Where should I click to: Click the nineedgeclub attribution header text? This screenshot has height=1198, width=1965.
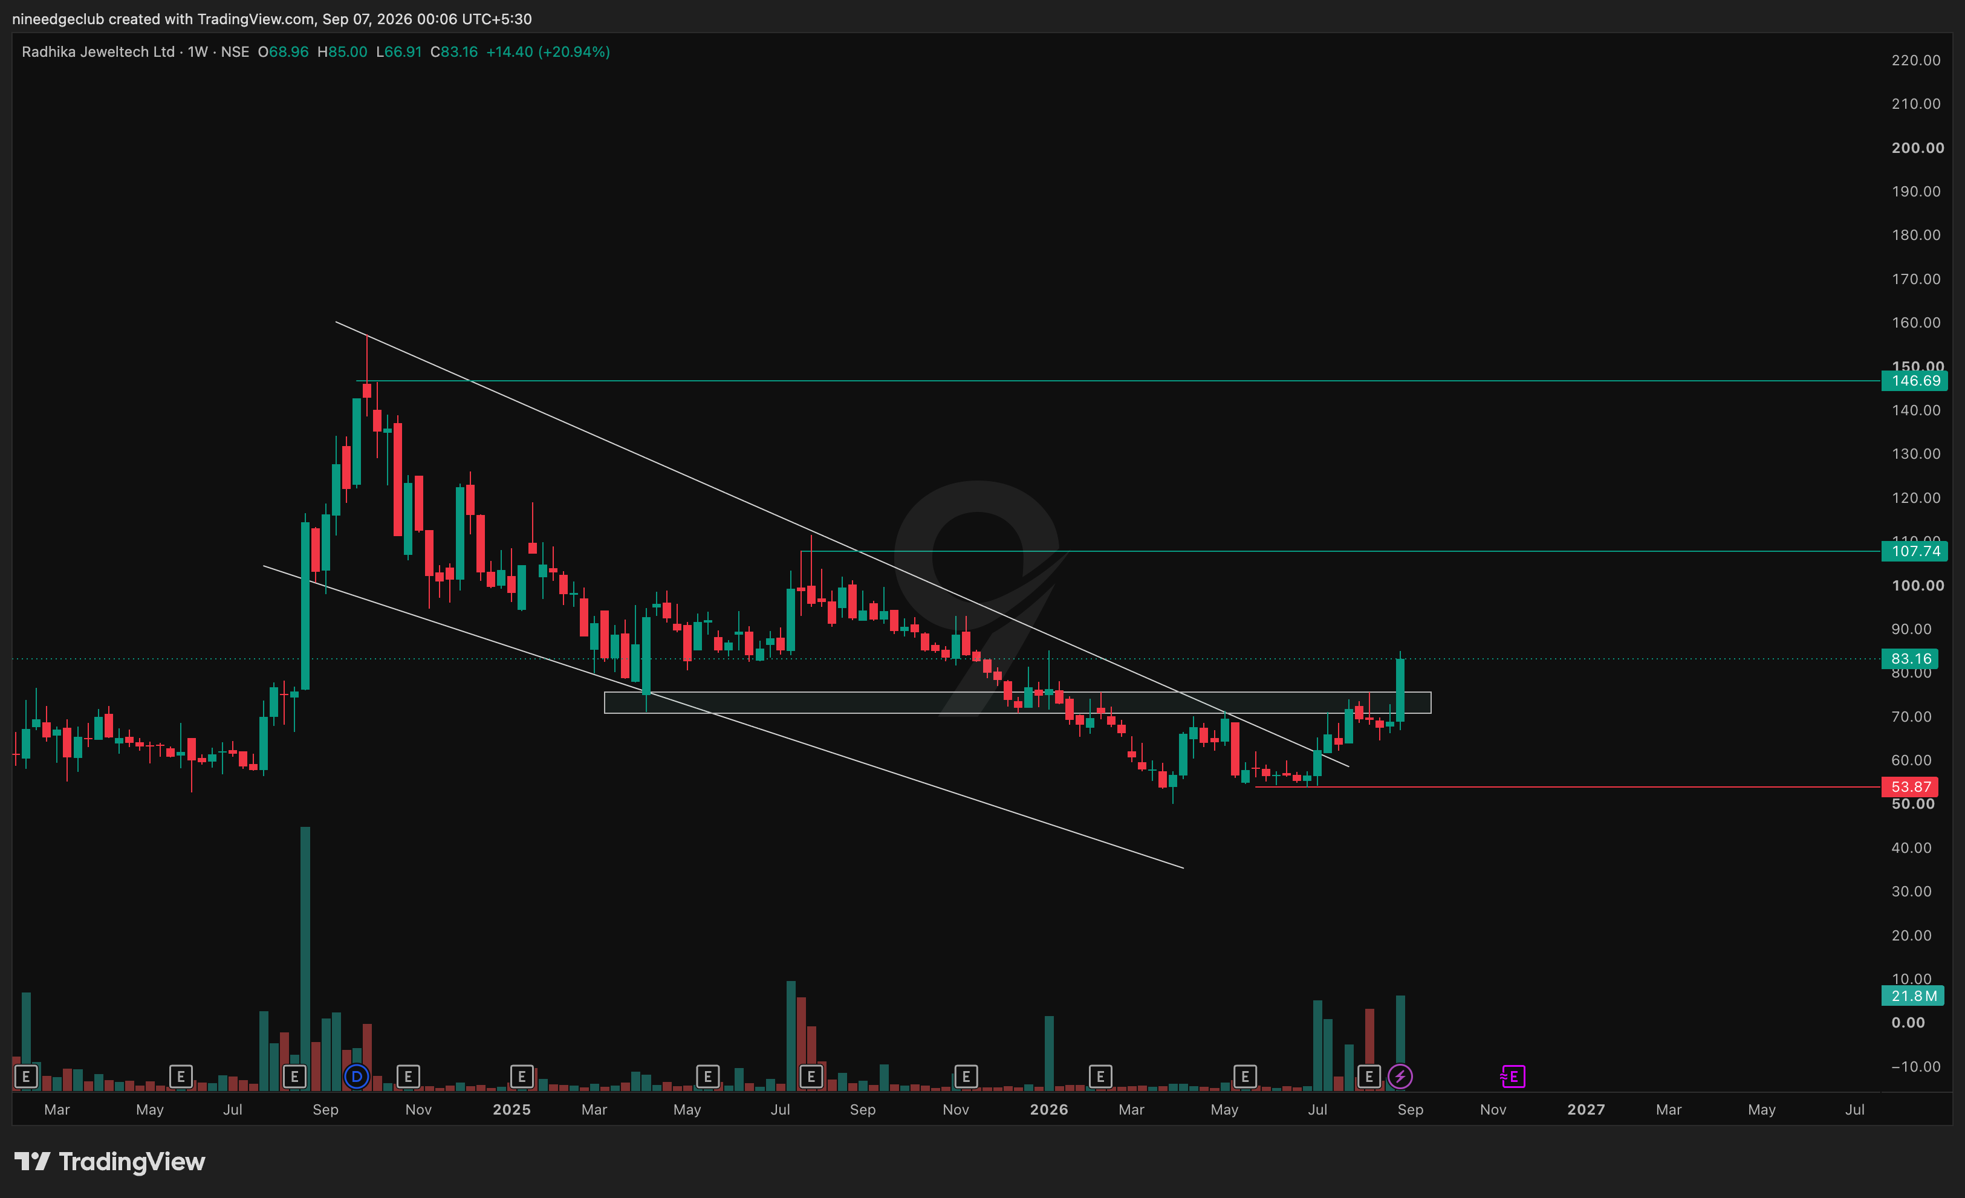click(271, 18)
